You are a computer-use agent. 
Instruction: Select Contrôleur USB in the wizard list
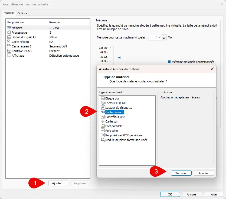pyautogui.click(x=115, y=117)
